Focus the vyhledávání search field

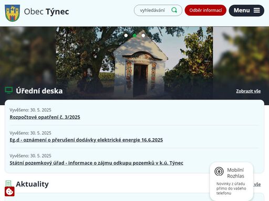[x=158, y=10]
